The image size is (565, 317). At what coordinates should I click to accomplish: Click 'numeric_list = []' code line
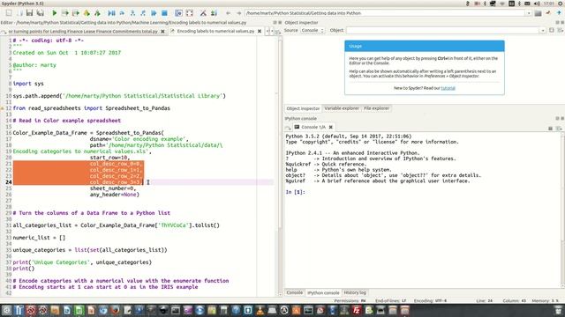pyautogui.click(x=39, y=238)
